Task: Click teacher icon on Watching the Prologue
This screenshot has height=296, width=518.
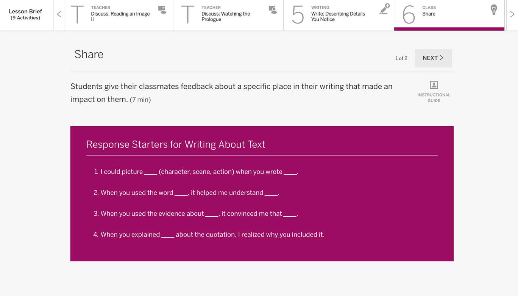Action: 273,10
